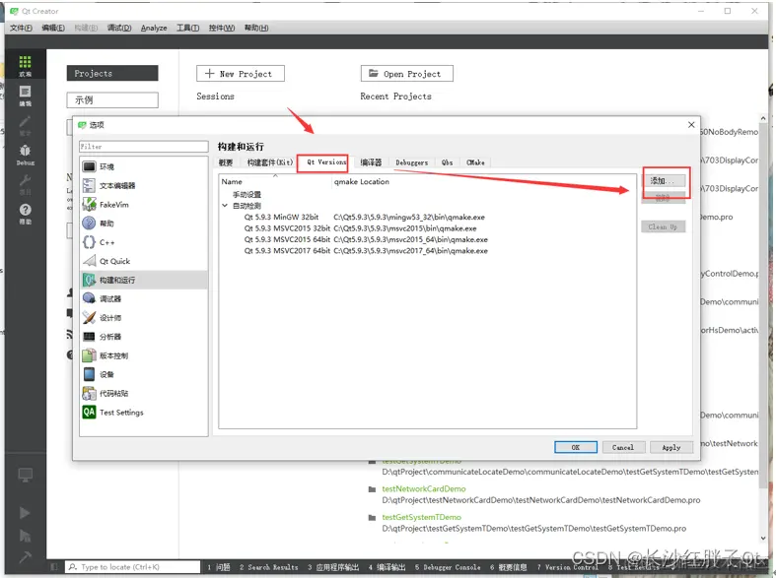Switch to the Qbs tab
Image resolution: width=776 pixels, height=578 pixels.
(x=448, y=162)
